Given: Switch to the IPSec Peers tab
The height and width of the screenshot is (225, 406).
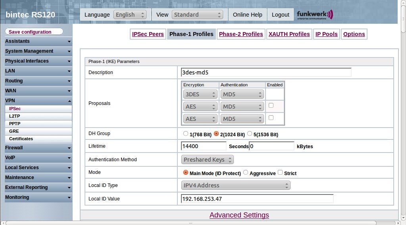Looking at the screenshot, I should tap(148, 34).
